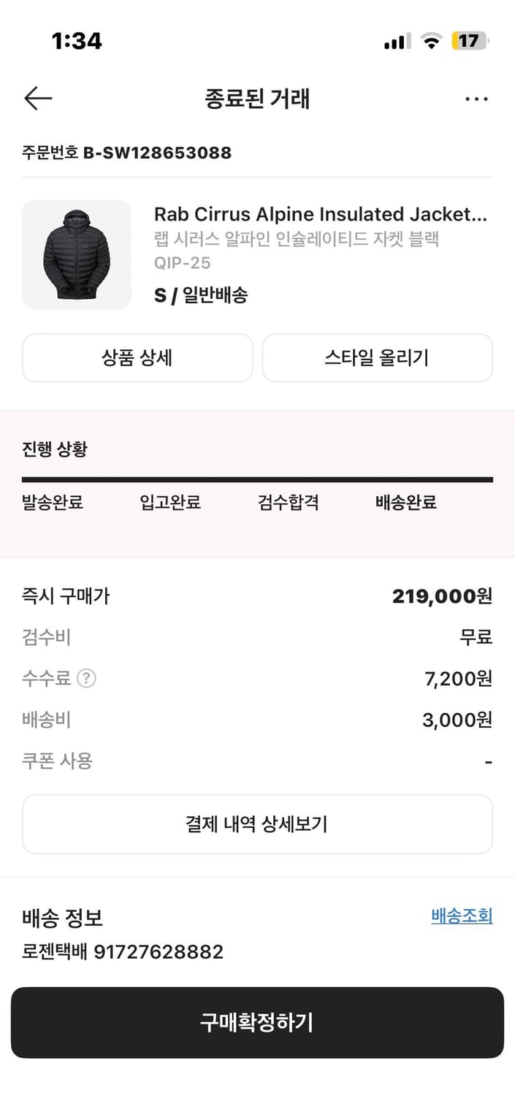Select the 종료된 거래 title header

click(257, 99)
